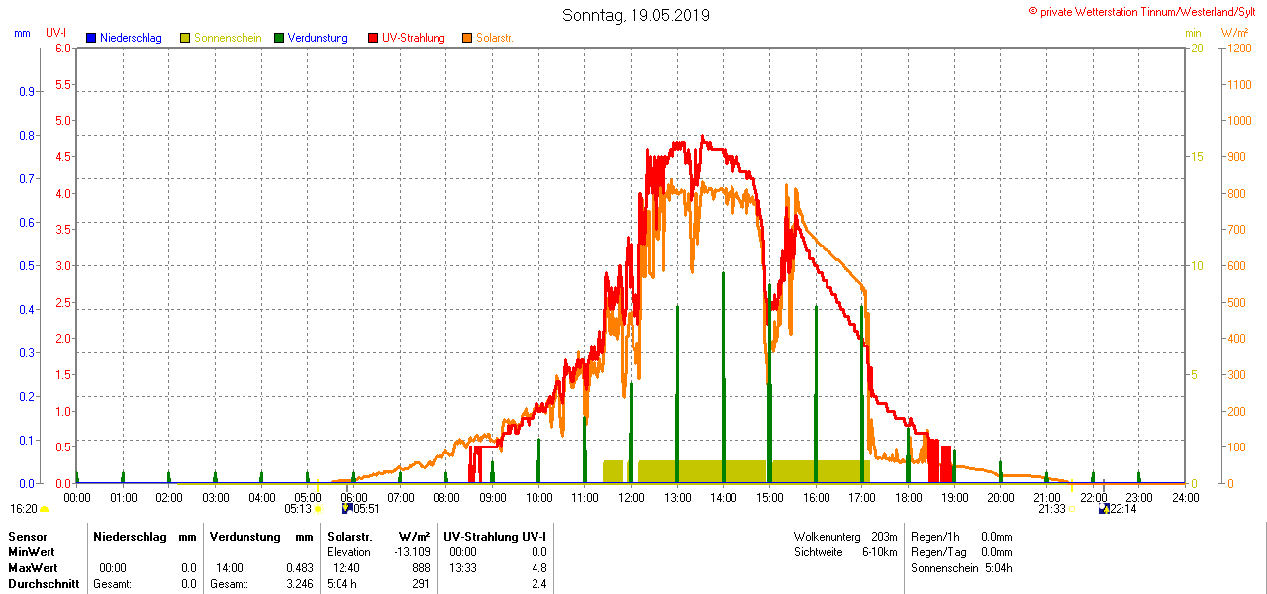The height and width of the screenshot is (594, 1267).
Task: Click the UV average value 2.4
Action: click(538, 584)
